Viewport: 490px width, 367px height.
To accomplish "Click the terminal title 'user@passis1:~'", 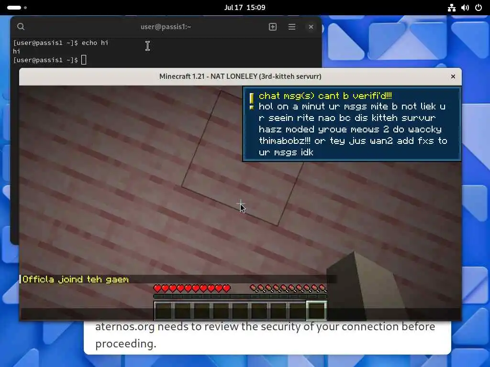I will point(166,27).
